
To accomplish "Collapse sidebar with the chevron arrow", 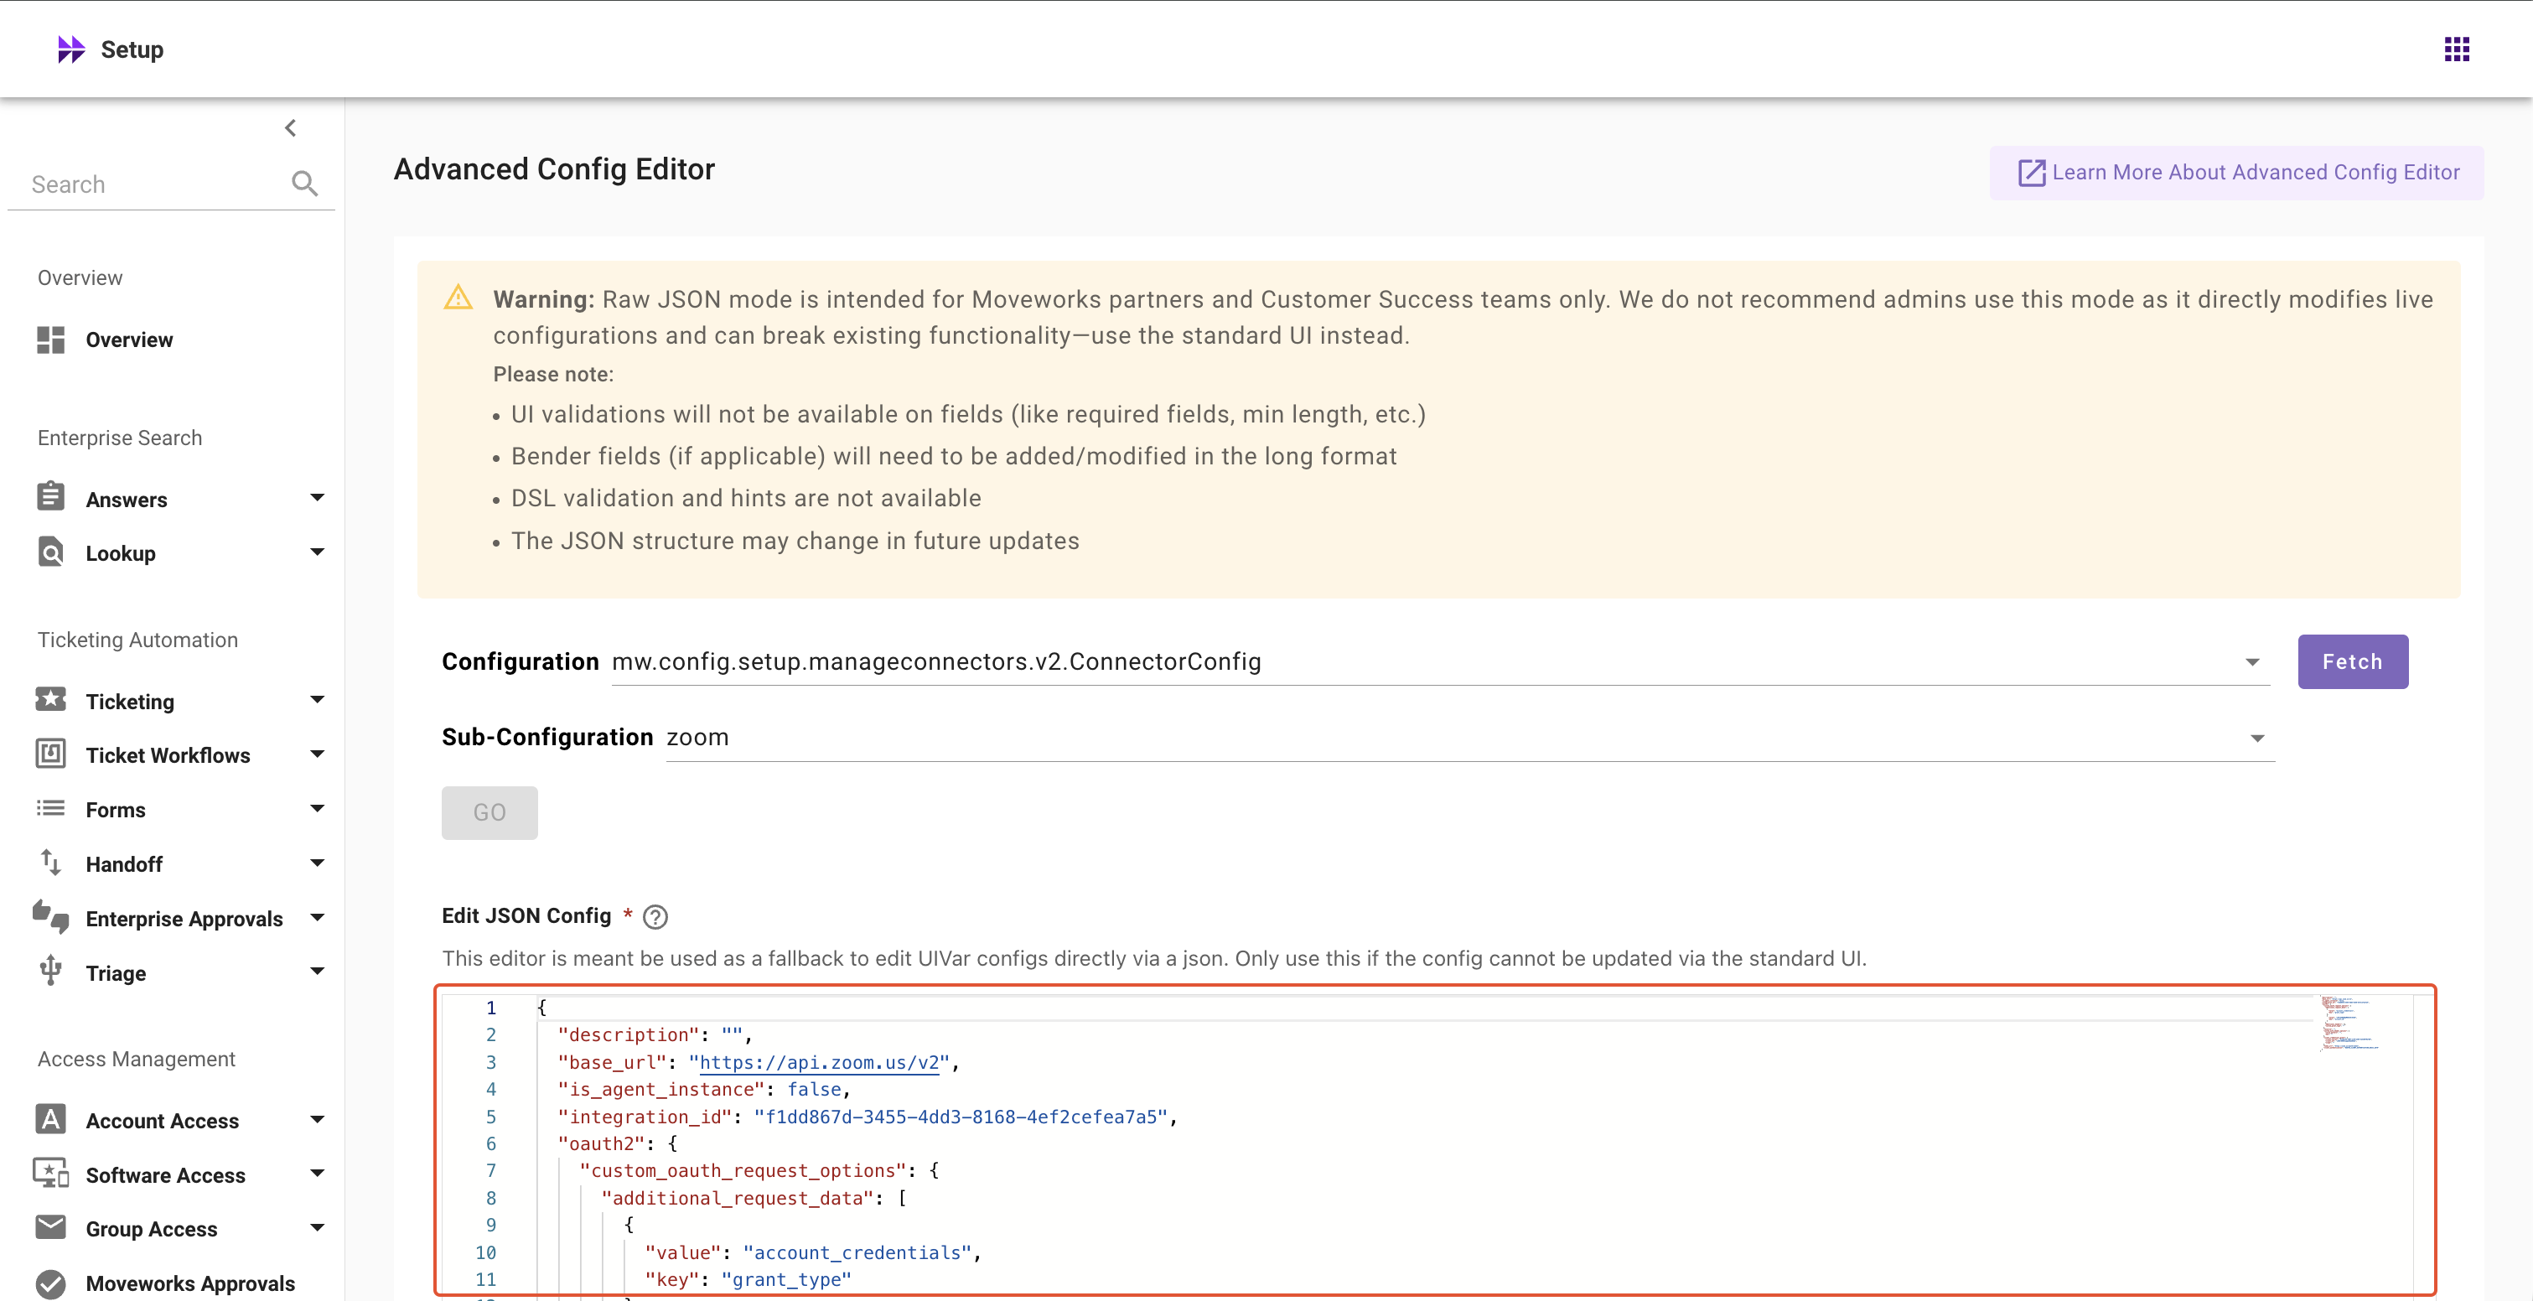I will 290,128.
